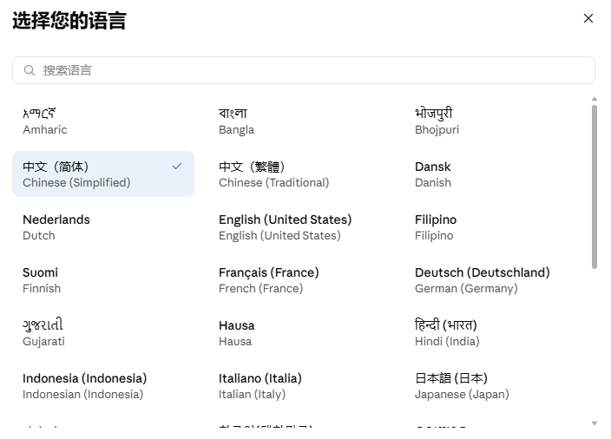Select Indonesia (Indonesia)
Viewport: 611px width, 439px height.
pyautogui.click(x=103, y=386)
